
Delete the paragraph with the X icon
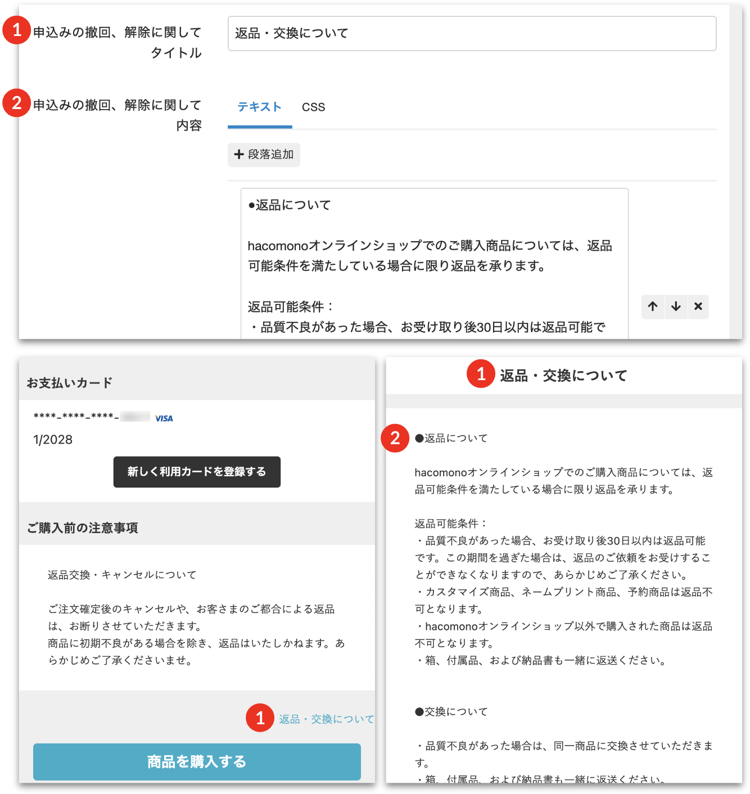pyautogui.click(x=698, y=306)
